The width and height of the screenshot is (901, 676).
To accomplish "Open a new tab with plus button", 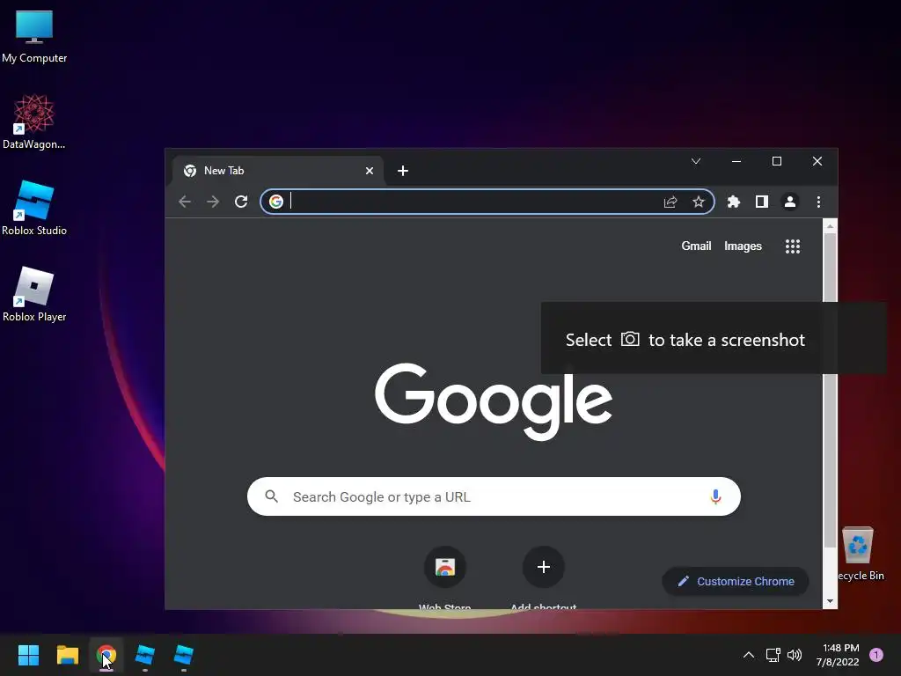I will tap(403, 171).
